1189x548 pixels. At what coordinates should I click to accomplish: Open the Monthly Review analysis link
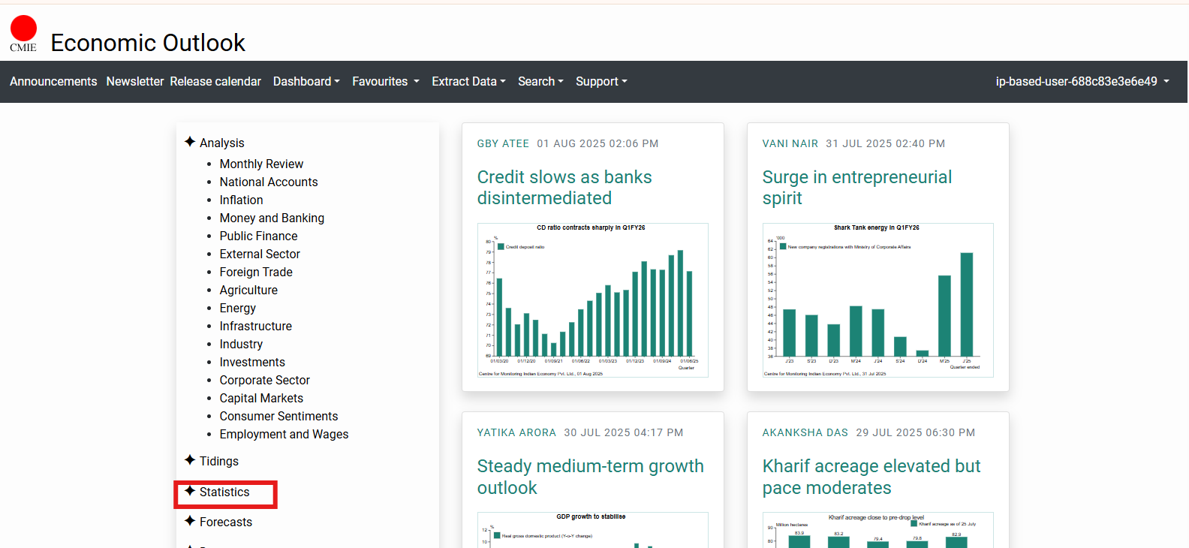pos(261,164)
